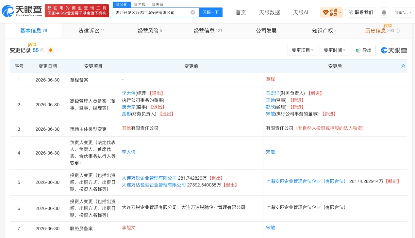415x238 pixels.
Task: Open the 186 account menu
Action: coord(403,12)
